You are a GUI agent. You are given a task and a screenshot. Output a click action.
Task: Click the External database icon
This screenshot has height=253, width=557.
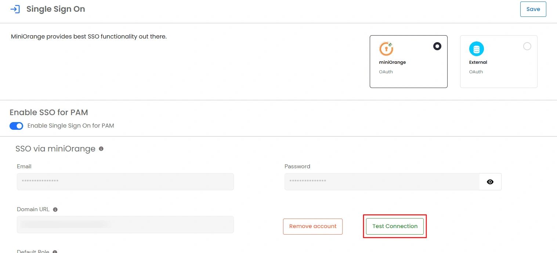477,49
